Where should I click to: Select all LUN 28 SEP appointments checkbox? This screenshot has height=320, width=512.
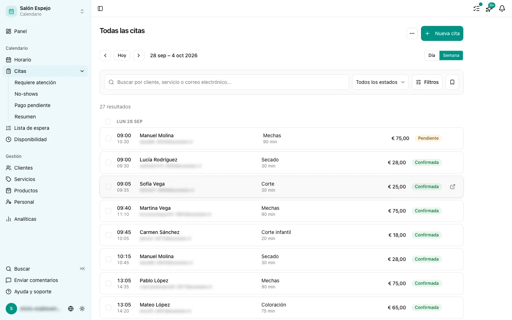pyautogui.click(x=108, y=122)
